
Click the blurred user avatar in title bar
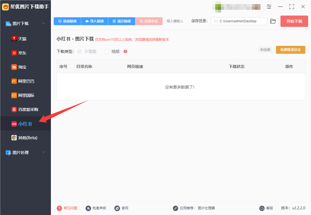click(218, 7)
